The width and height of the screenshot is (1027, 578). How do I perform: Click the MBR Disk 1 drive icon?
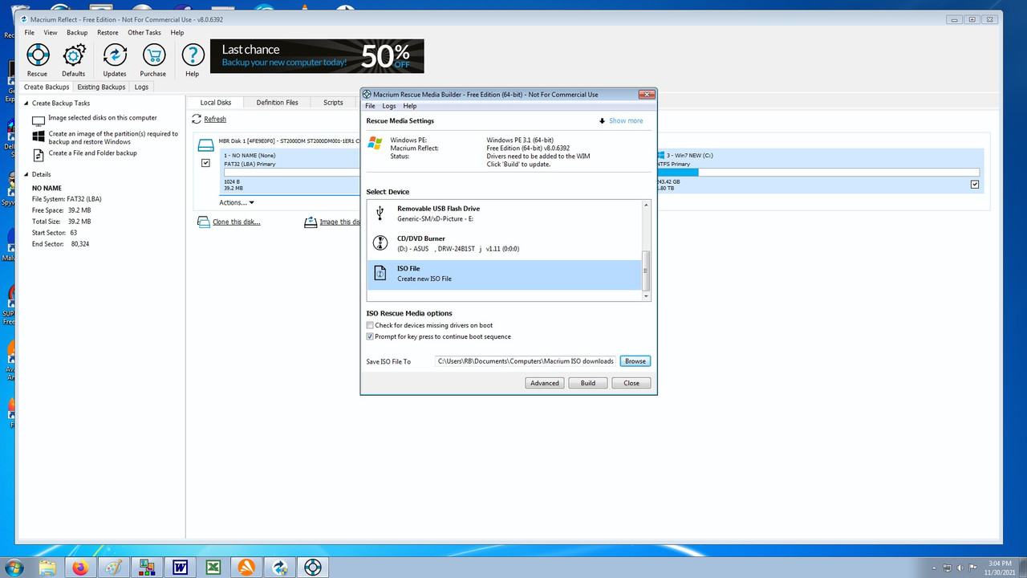pyautogui.click(x=206, y=145)
